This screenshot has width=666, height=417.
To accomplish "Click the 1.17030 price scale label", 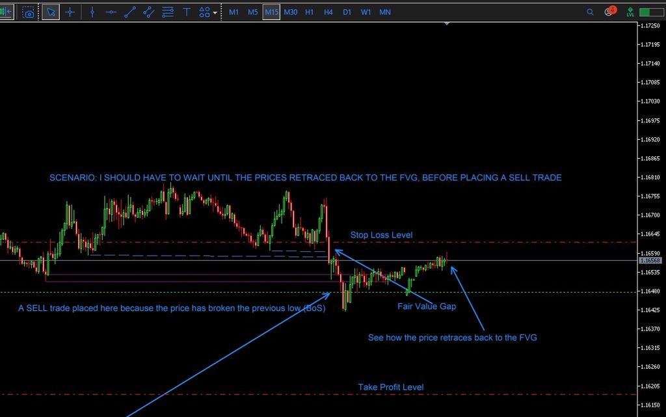I will (x=650, y=101).
